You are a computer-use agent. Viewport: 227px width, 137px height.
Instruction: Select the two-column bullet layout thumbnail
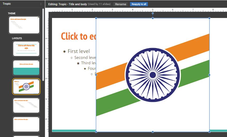(x=26, y=105)
